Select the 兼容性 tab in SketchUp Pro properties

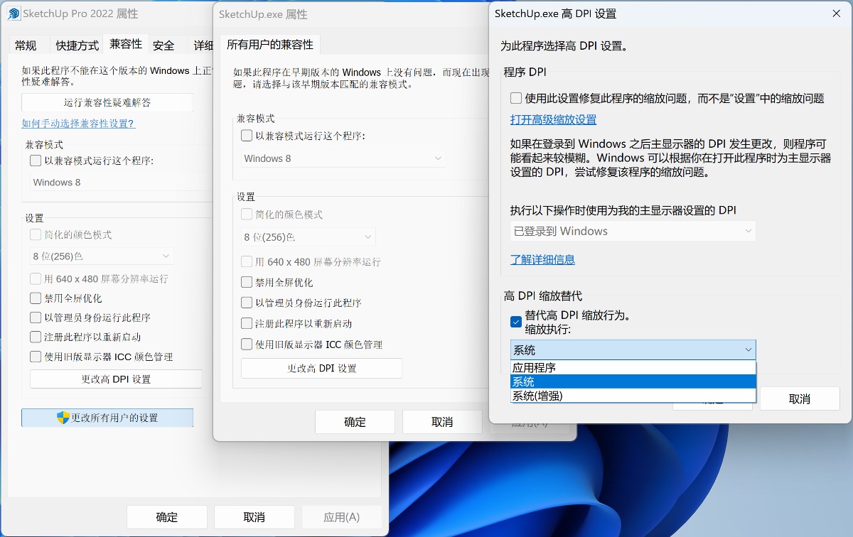(126, 44)
